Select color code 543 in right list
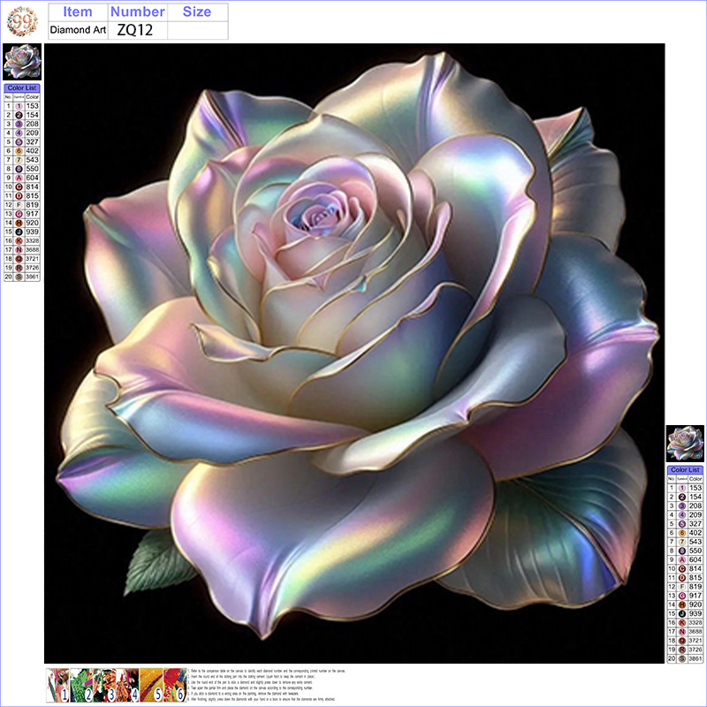This screenshot has height=707, width=707. tap(696, 542)
